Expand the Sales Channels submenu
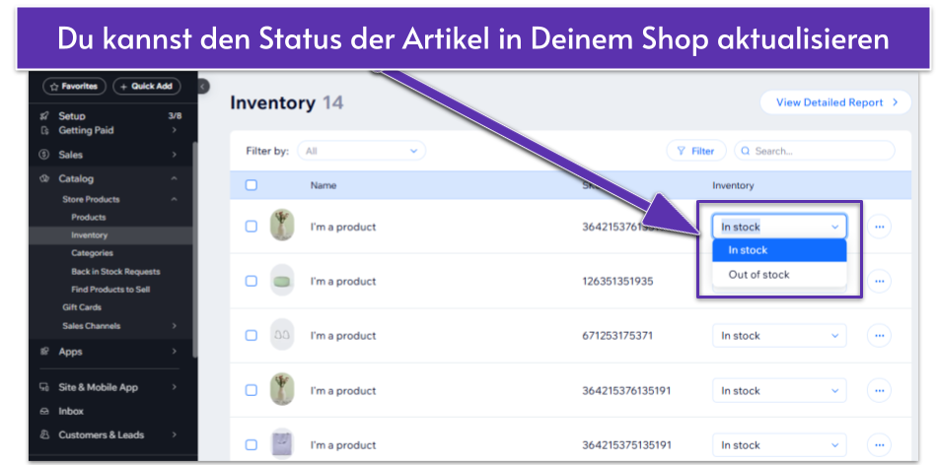 tap(173, 326)
